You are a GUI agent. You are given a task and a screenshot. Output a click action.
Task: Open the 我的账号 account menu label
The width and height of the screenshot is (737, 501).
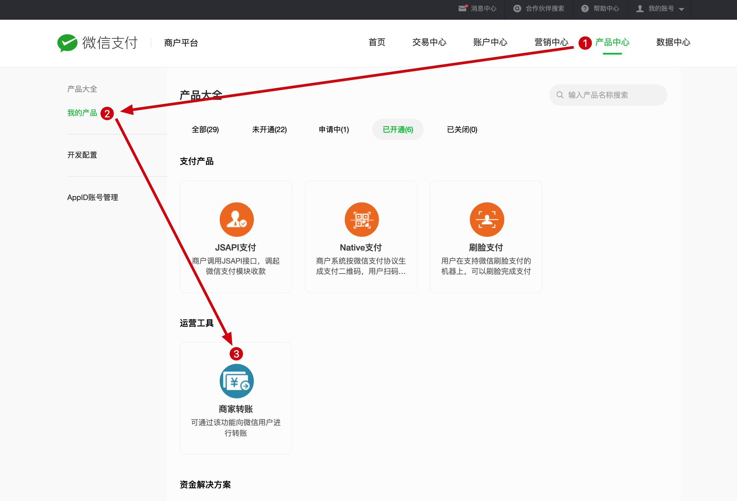[x=661, y=9]
